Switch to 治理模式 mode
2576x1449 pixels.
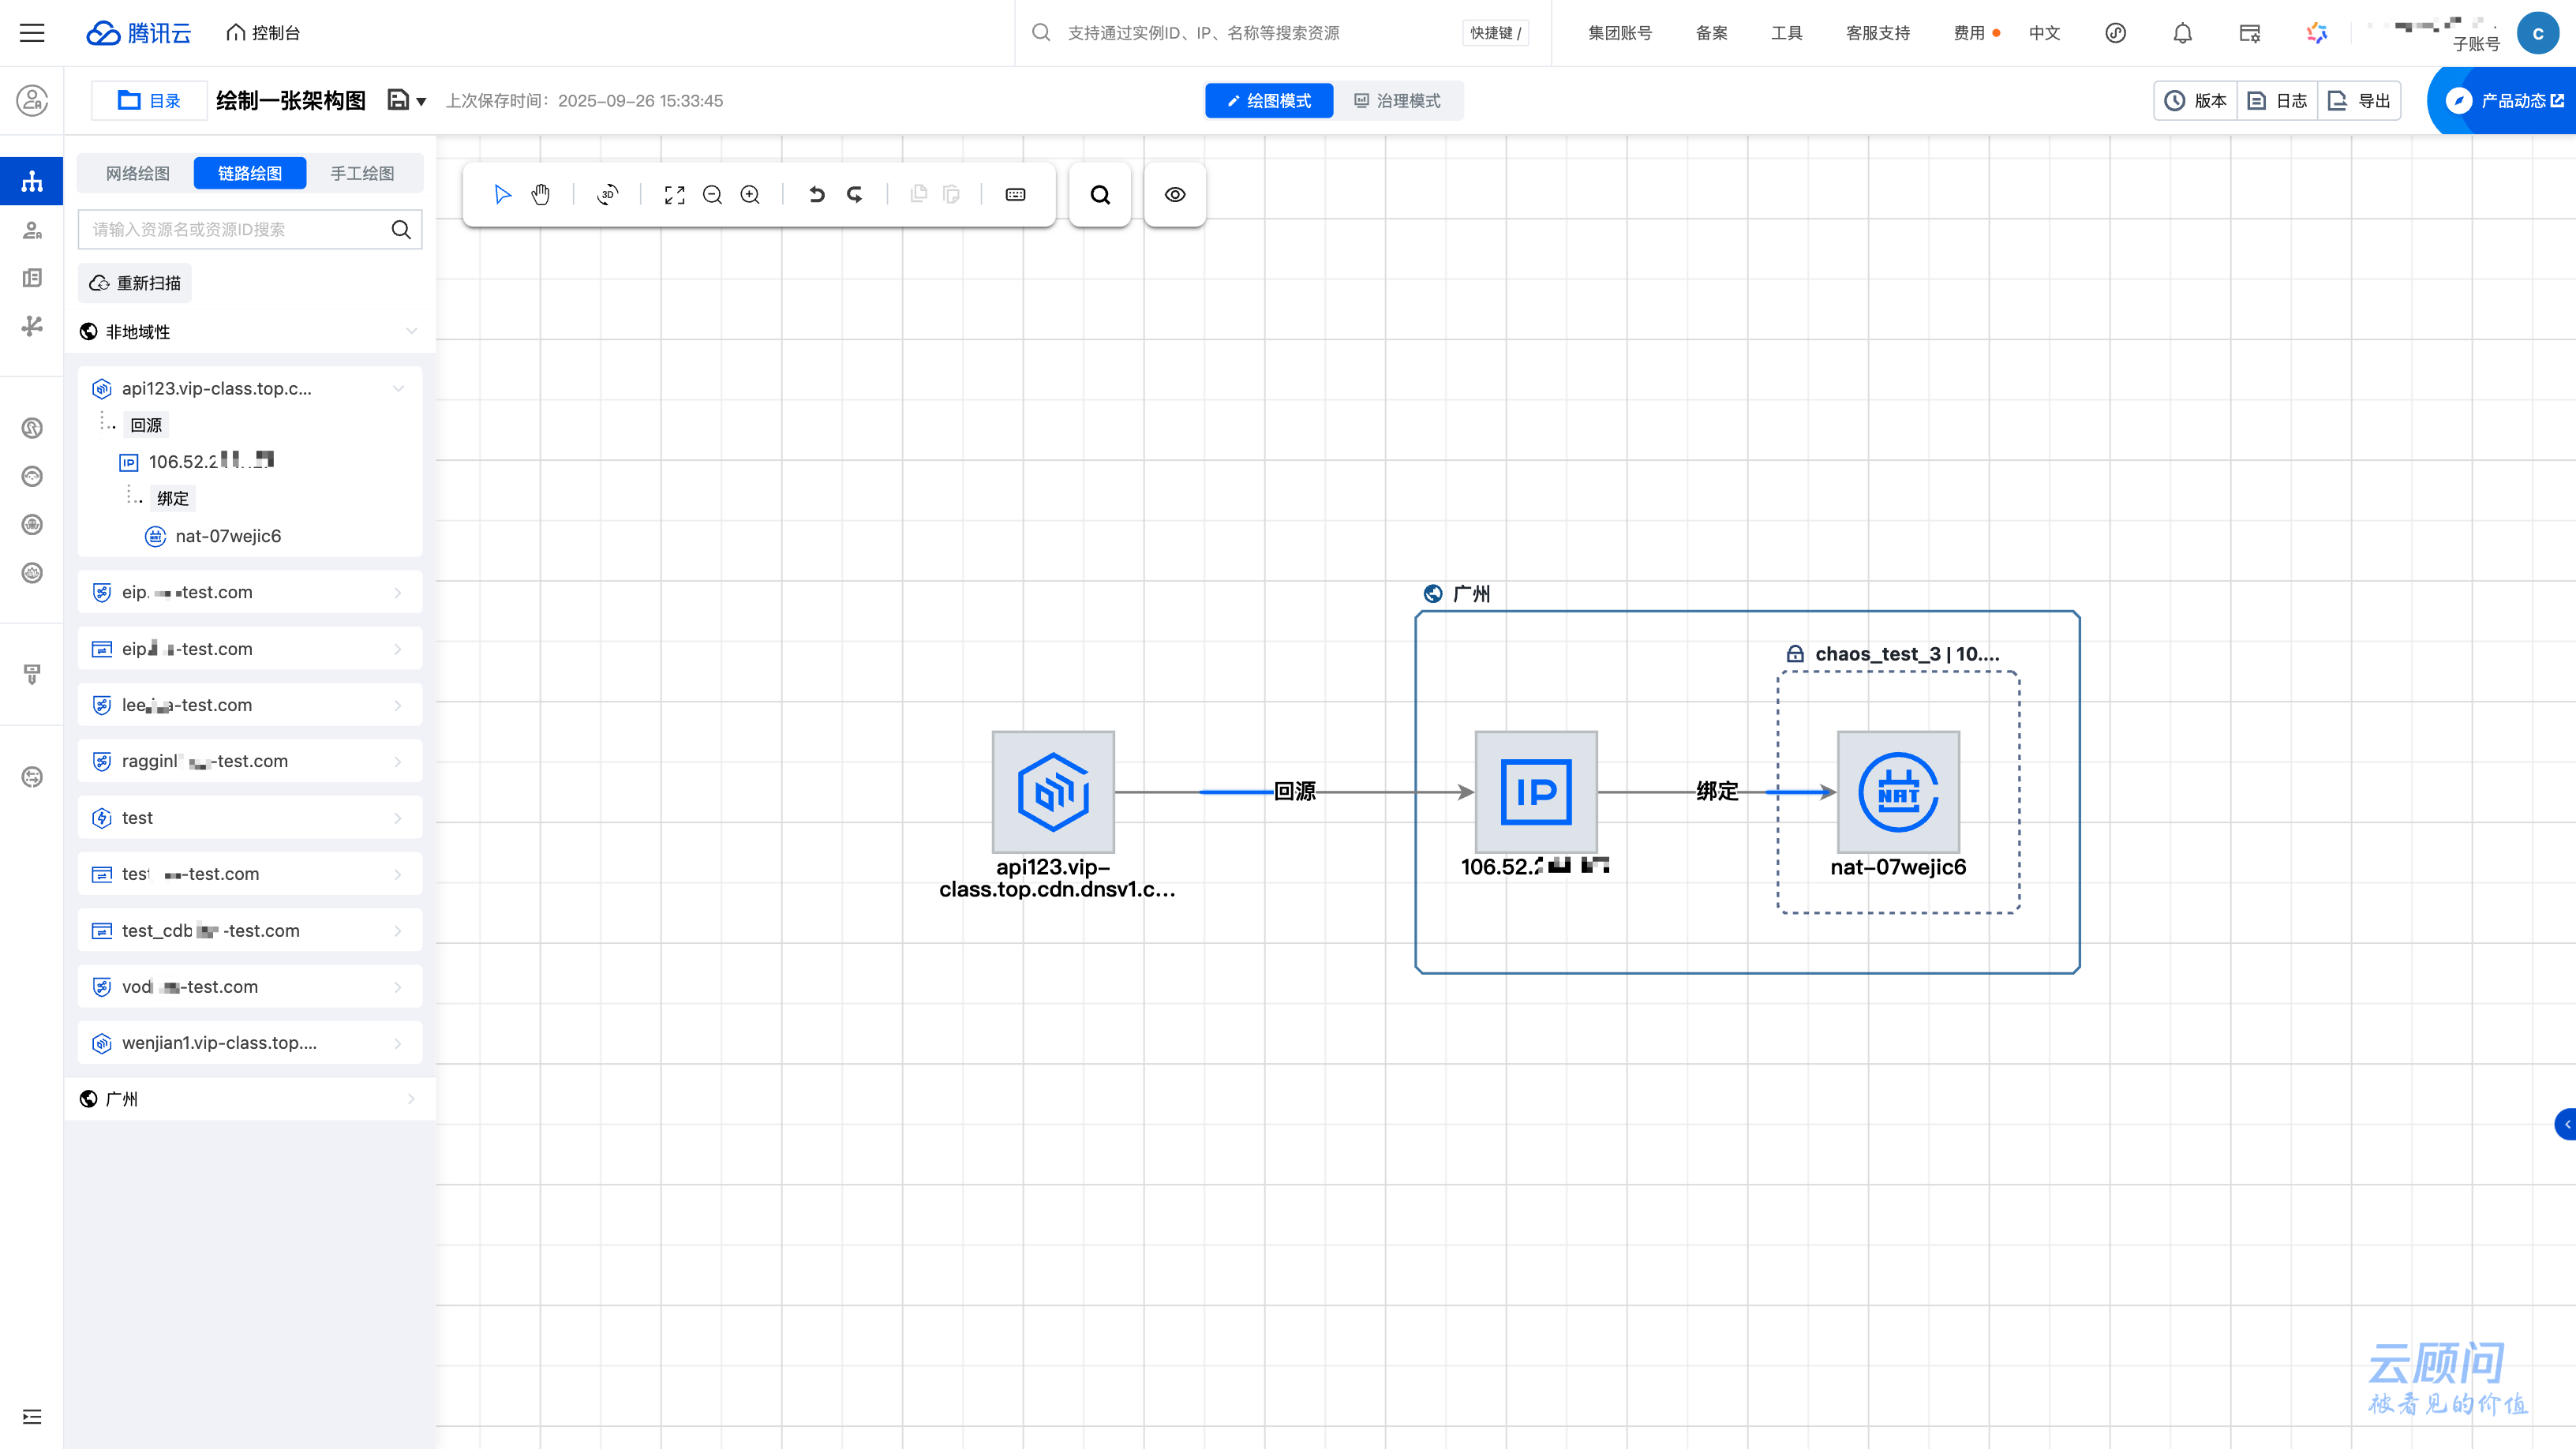(x=1398, y=101)
